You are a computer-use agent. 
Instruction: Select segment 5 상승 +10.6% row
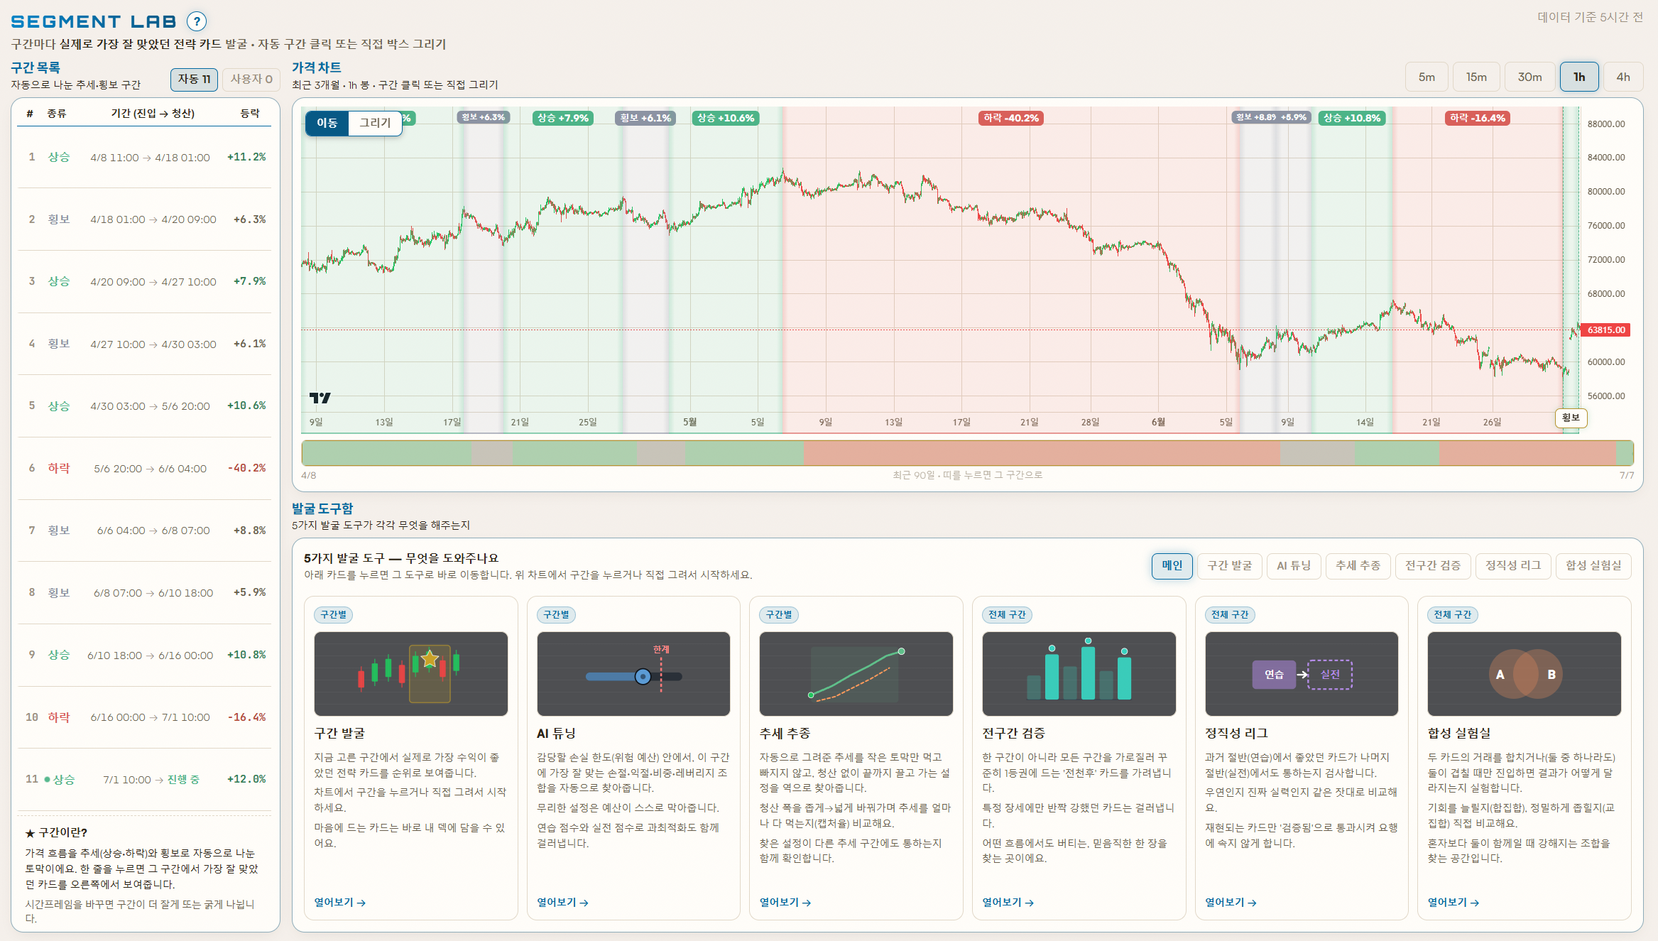click(145, 406)
